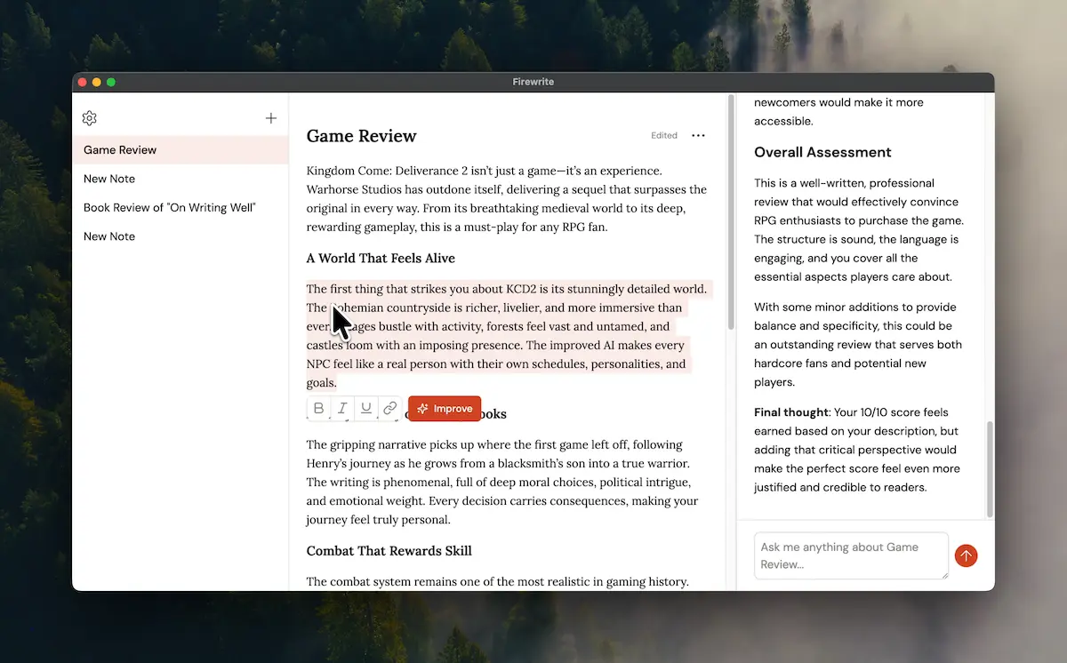This screenshot has height=663, width=1067.
Task: Insert a link using the link icon
Action: click(x=389, y=409)
